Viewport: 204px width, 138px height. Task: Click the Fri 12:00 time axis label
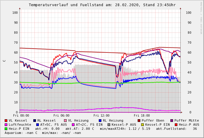click(101, 116)
